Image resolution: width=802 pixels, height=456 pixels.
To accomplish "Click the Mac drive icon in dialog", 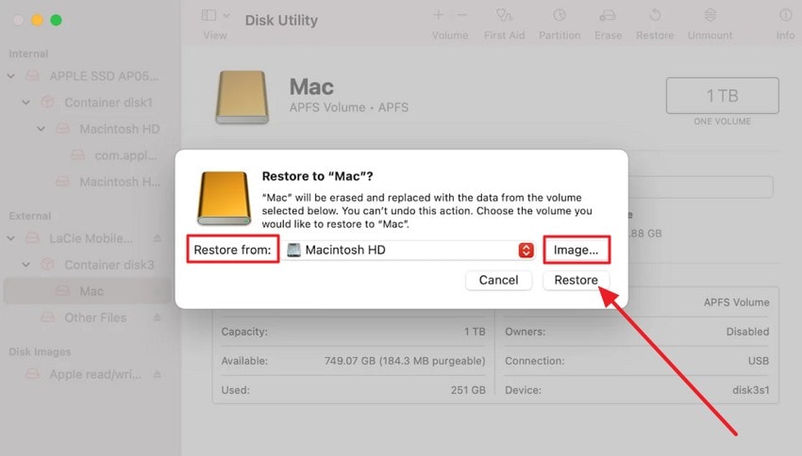I will 224,198.
